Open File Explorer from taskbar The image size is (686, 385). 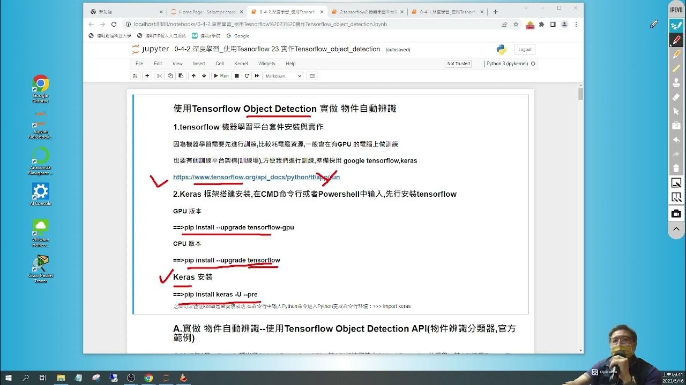[x=61, y=378]
